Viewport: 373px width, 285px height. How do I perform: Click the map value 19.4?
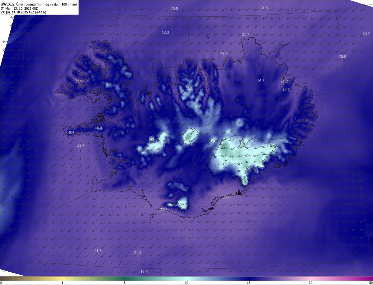coord(144,272)
